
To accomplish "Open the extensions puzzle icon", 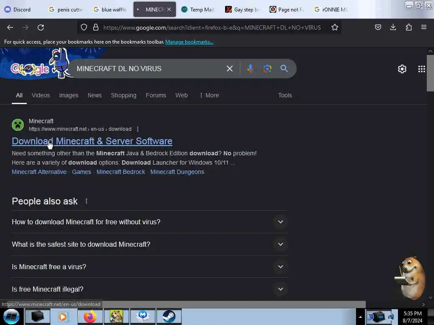I will [x=409, y=27].
